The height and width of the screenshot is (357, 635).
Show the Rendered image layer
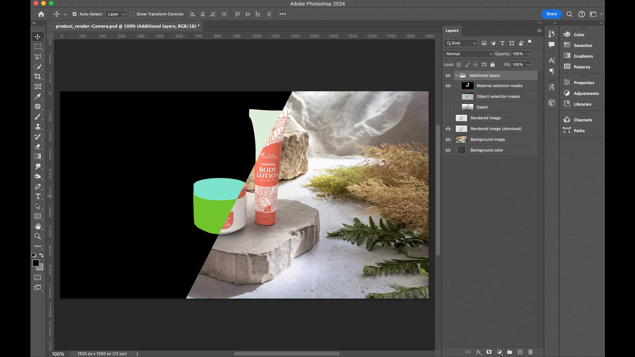click(x=448, y=118)
